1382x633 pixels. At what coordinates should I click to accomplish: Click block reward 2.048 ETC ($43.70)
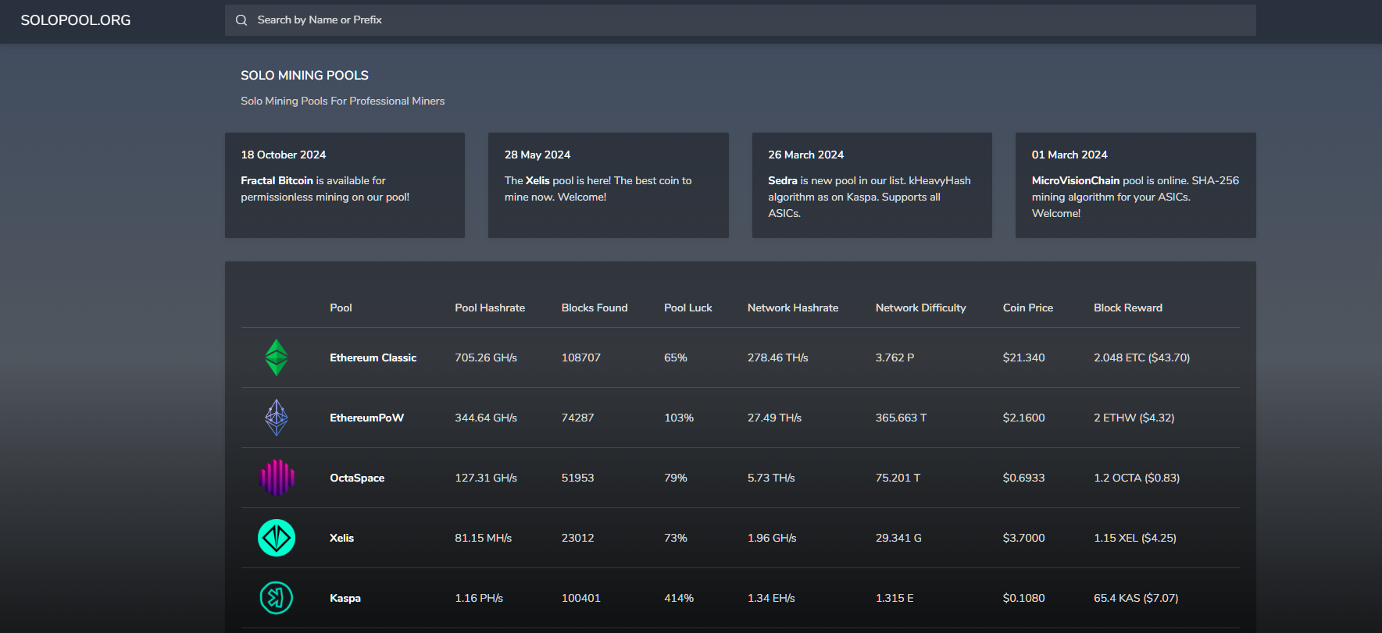(1142, 357)
